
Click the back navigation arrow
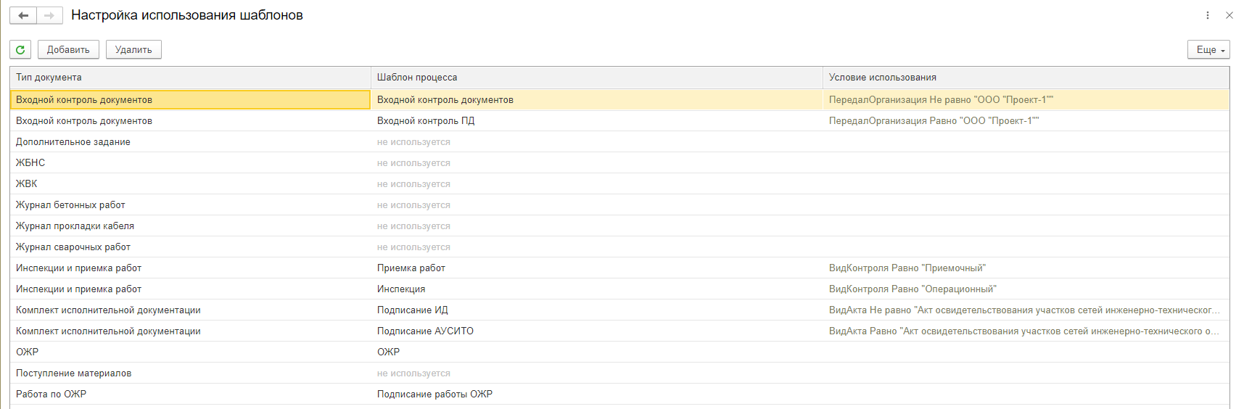[23, 15]
